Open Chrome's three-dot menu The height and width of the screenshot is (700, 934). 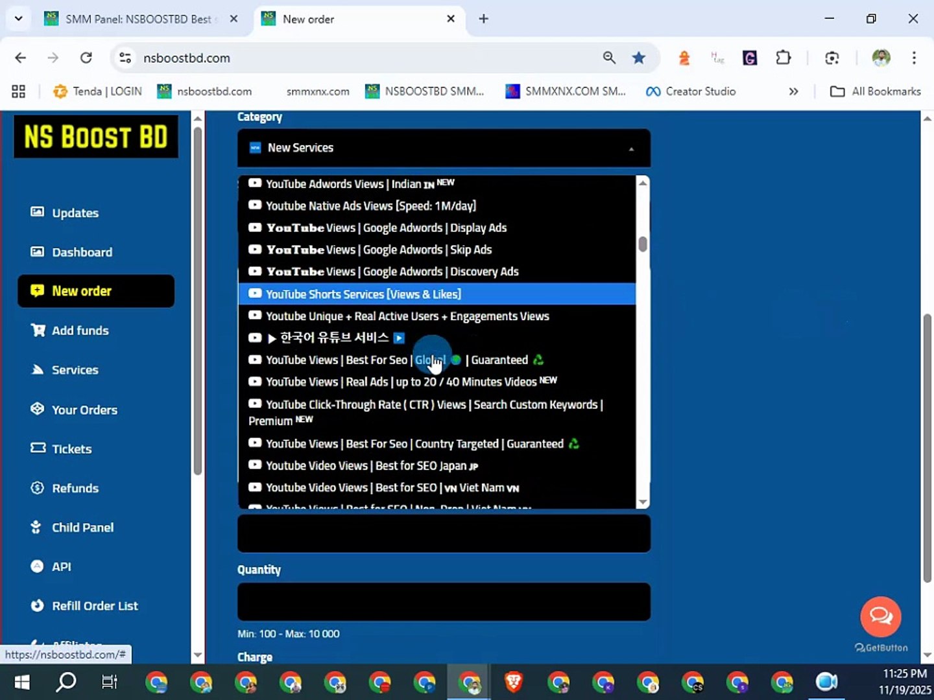point(914,58)
